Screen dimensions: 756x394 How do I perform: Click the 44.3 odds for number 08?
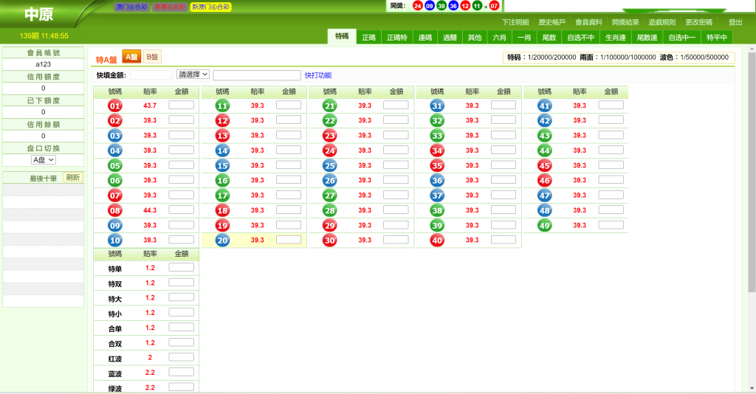(x=150, y=210)
